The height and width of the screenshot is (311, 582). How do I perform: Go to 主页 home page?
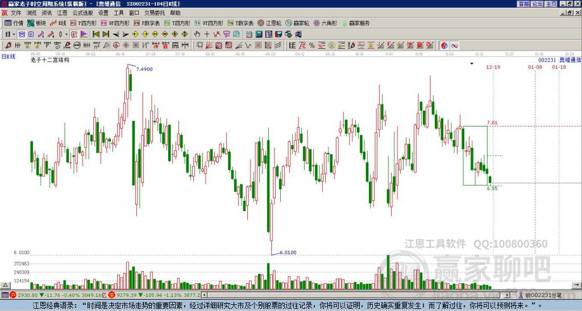[551, 4]
